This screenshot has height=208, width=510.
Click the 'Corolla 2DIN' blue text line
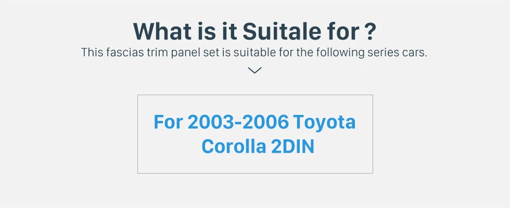click(258, 147)
